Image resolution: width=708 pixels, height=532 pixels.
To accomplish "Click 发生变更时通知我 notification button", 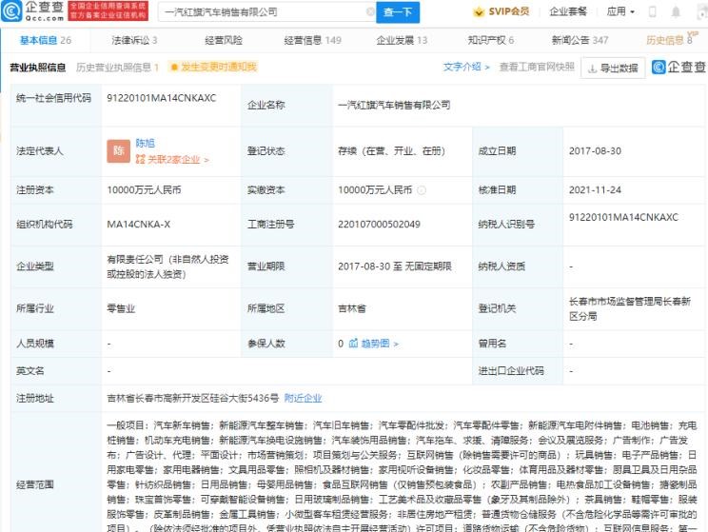I will coord(212,68).
